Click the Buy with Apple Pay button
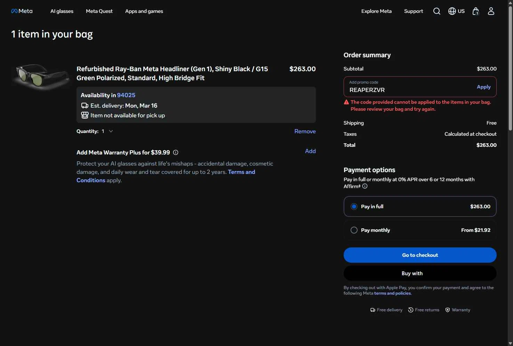 (420, 273)
